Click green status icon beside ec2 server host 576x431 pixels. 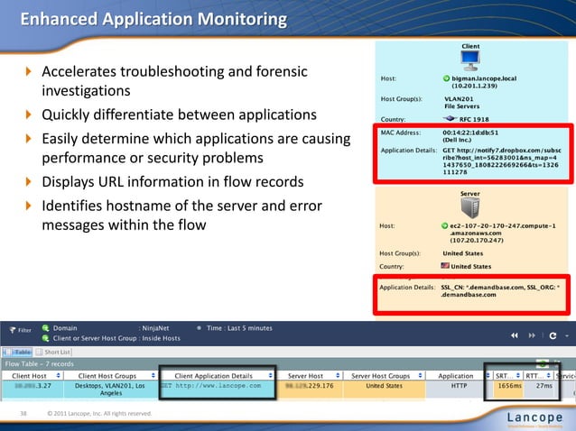[445, 225]
